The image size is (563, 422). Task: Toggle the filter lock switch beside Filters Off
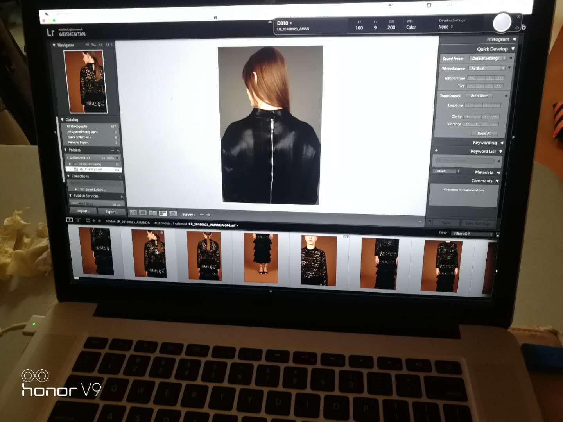497,235
